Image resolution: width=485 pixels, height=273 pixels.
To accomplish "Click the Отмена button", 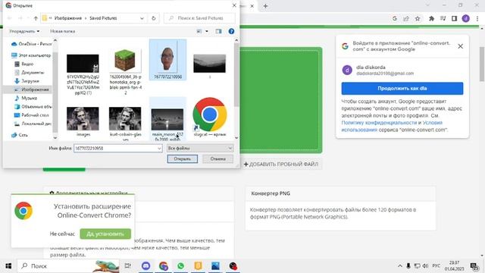I will [217, 158].
